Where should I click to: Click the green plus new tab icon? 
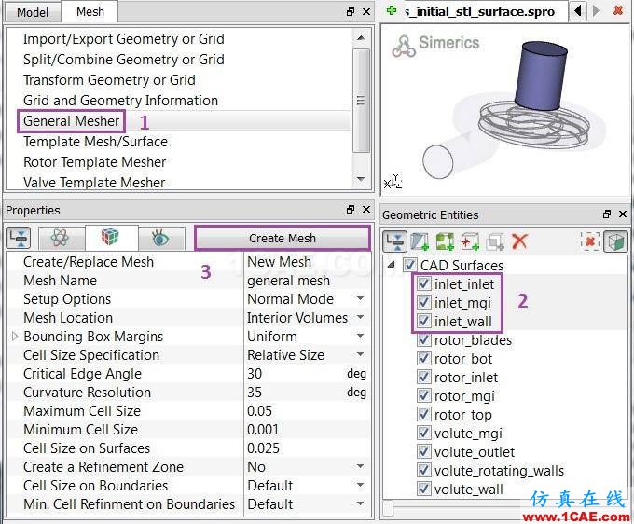[391, 10]
